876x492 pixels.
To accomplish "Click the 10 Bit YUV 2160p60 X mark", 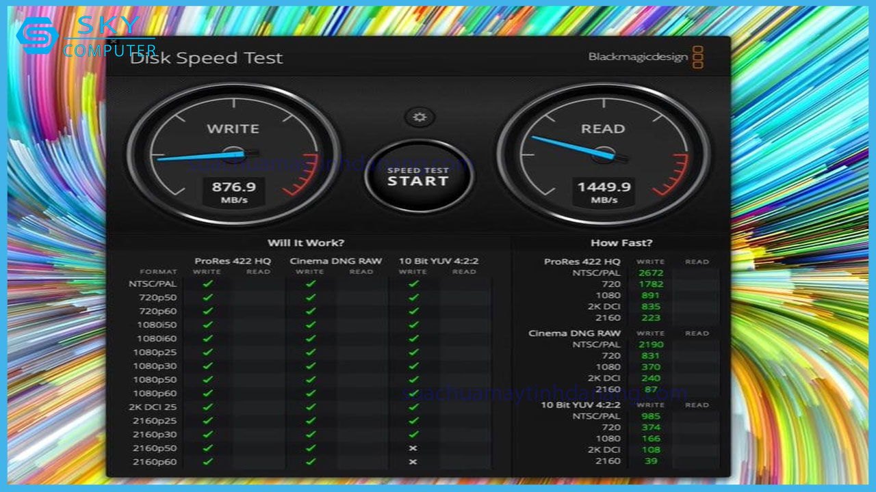I will pyautogui.click(x=413, y=462).
